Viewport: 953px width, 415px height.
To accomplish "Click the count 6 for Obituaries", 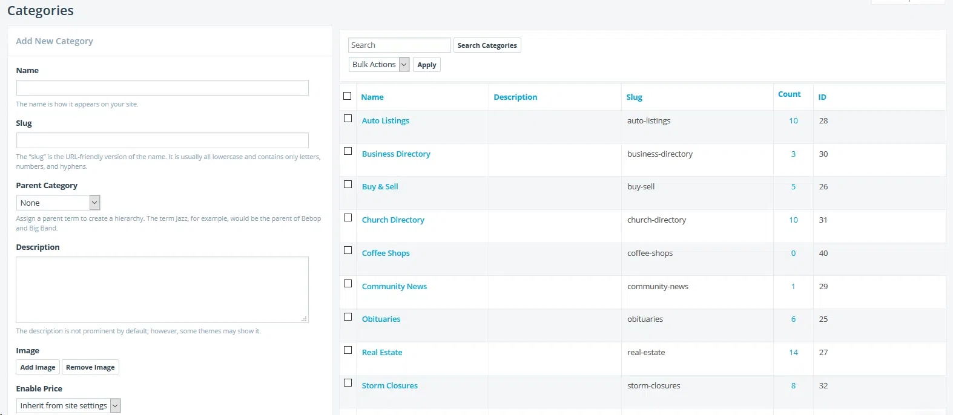I will 793,319.
